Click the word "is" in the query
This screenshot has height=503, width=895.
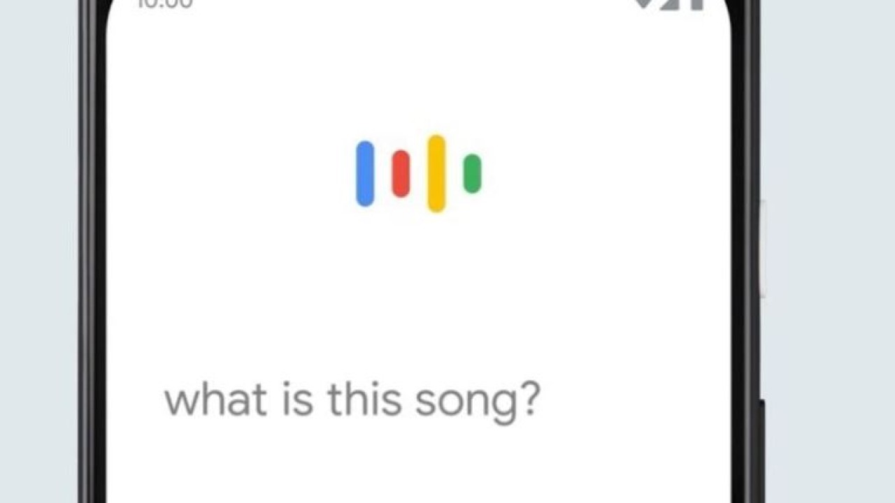coord(297,399)
